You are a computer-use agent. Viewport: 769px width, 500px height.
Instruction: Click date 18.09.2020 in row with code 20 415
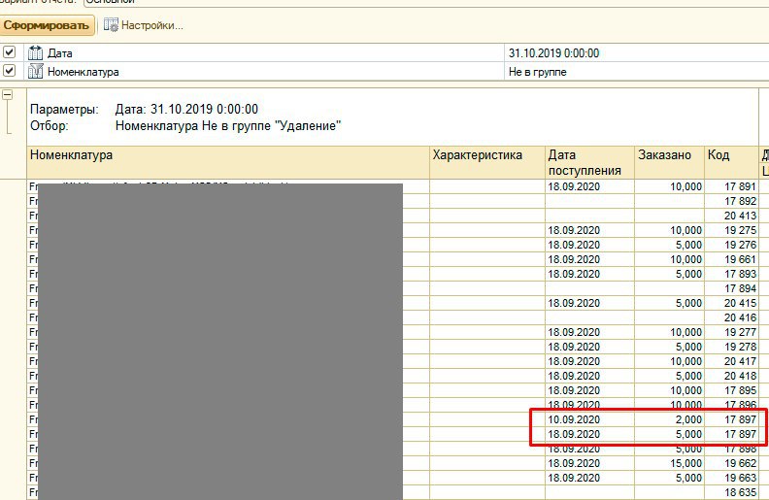pyautogui.click(x=589, y=303)
